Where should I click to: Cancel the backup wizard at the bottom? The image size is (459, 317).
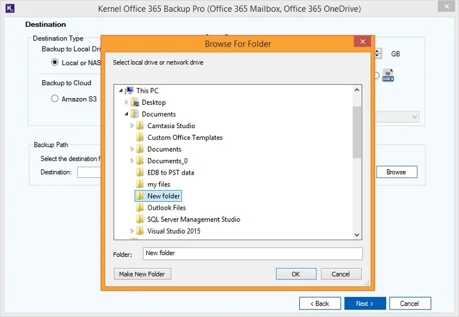pos(410,304)
